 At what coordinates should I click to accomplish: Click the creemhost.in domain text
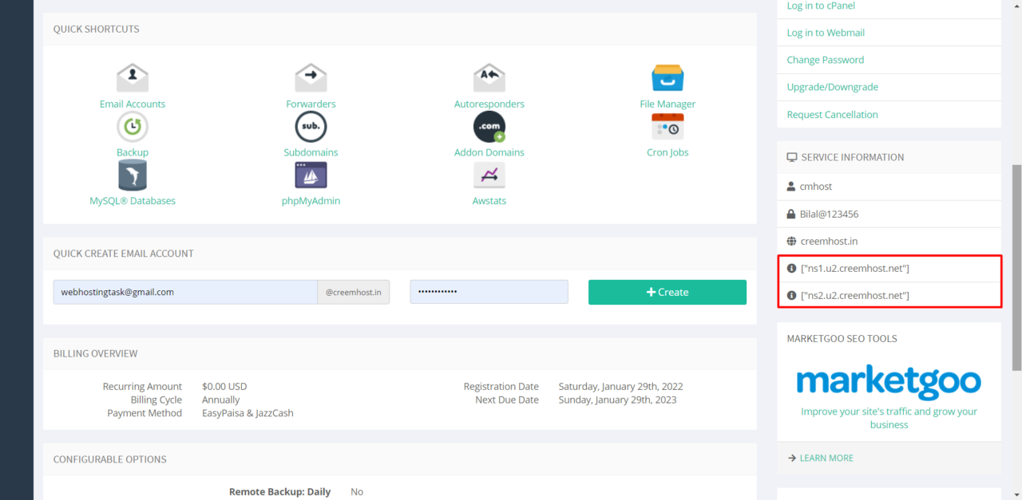tap(829, 241)
